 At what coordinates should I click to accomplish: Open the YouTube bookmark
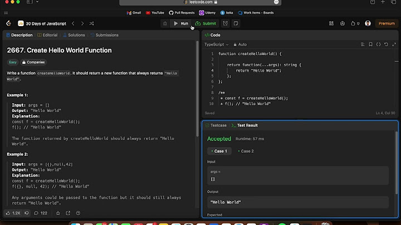155,13
